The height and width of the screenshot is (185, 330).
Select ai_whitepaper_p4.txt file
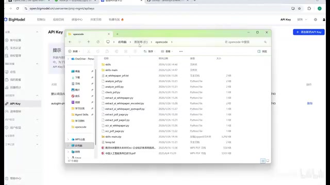coord(117,76)
